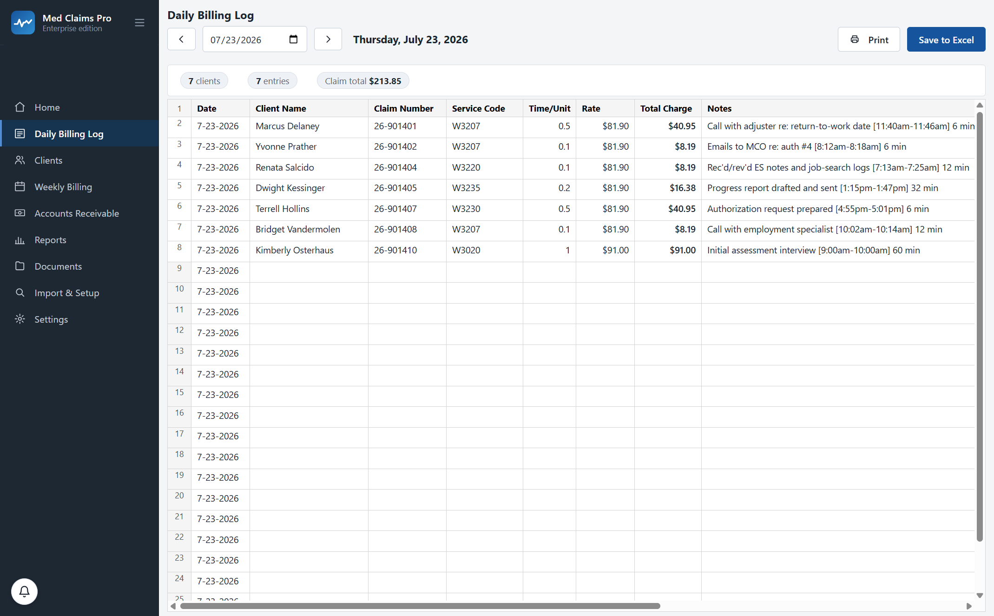Open the Import & Setup menu item
The height and width of the screenshot is (616, 994).
[79, 293]
